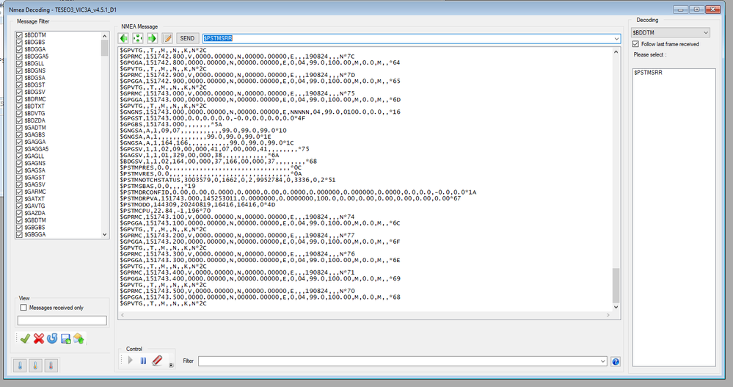Image resolution: width=733 pixels, height=387 pixels.
Task: Click the $BDGSV,1,1,02,164 log line
Action: point(219,162)
